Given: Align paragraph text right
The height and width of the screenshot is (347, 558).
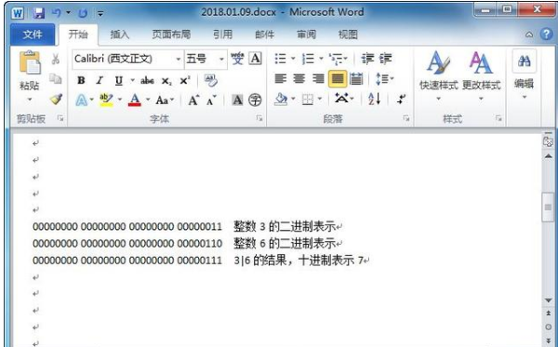Looking at the screenshot, I should click(x=318, y=79).
